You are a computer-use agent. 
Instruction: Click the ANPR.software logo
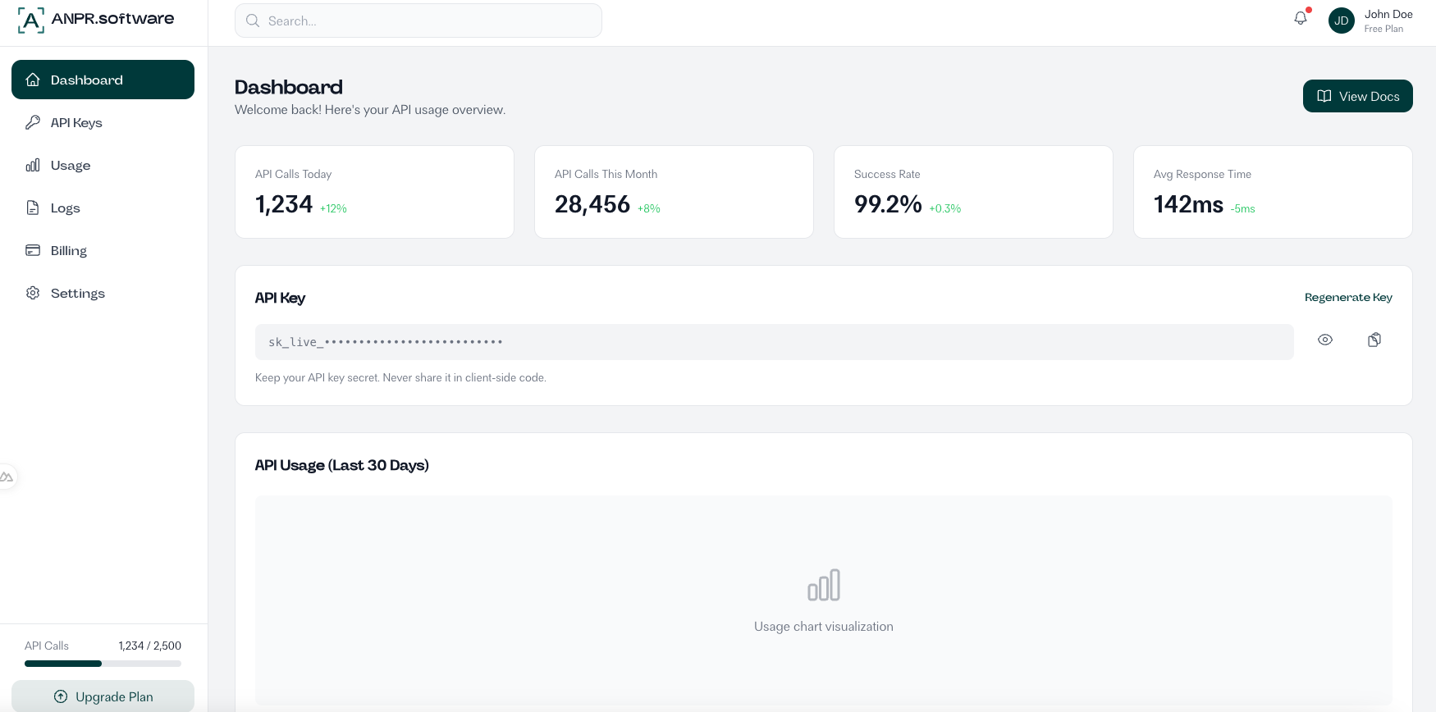click(96, 20)
